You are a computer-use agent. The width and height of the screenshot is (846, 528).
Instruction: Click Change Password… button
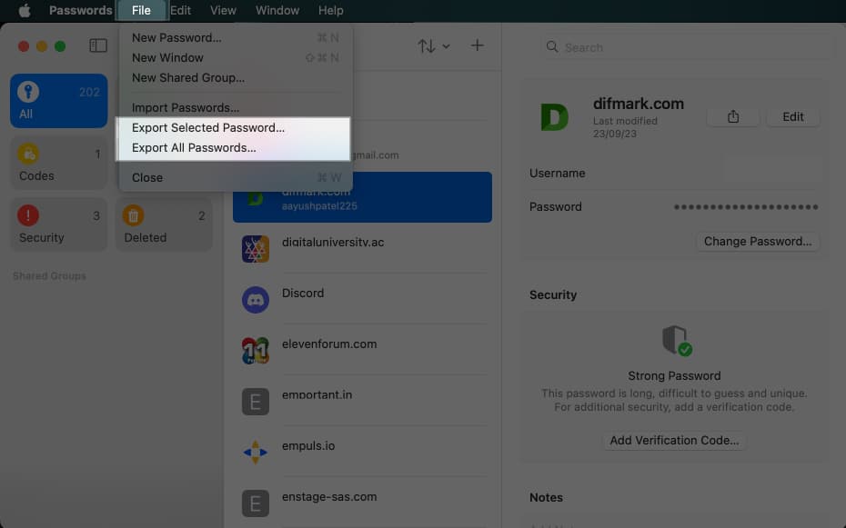pos(758,242)
